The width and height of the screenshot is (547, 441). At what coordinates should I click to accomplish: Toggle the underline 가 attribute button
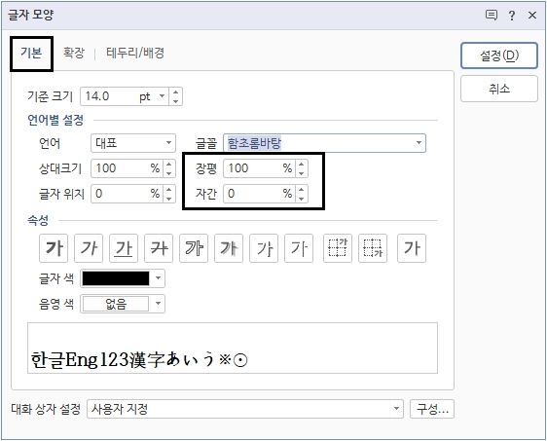click(124, 248)
